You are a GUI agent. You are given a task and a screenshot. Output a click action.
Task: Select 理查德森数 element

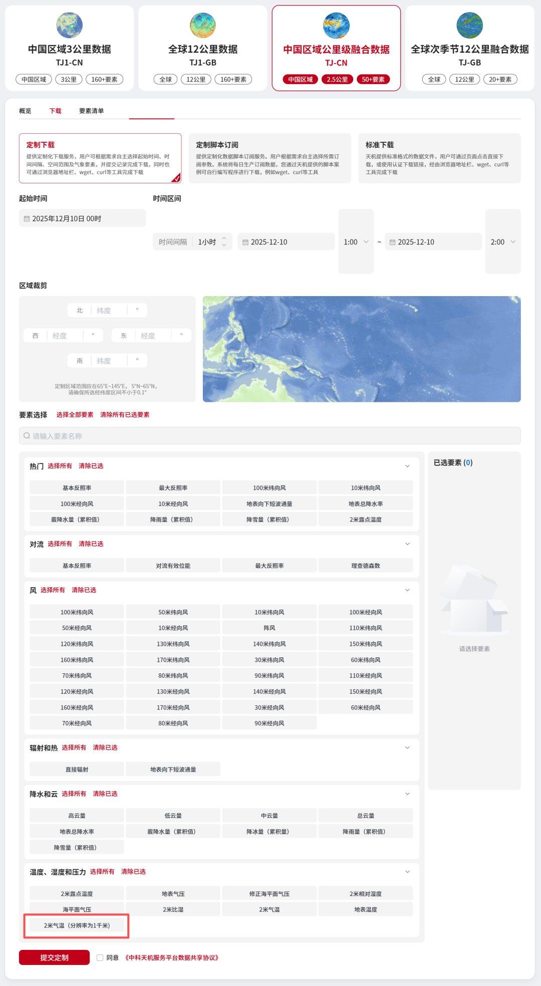pyautogui.click(x=366, y=566)
